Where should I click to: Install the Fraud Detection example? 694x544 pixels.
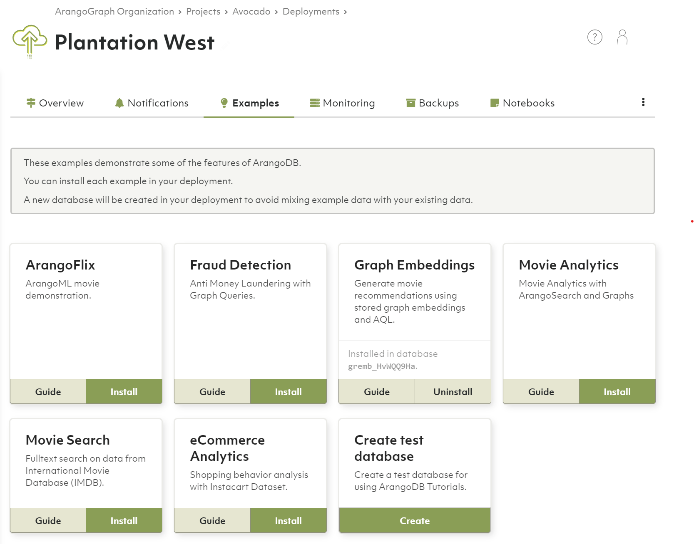pyautogui.click(x=288, y=391)
